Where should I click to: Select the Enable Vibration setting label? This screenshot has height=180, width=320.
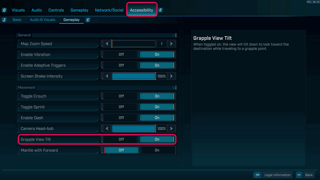click(x=35, y=54)
